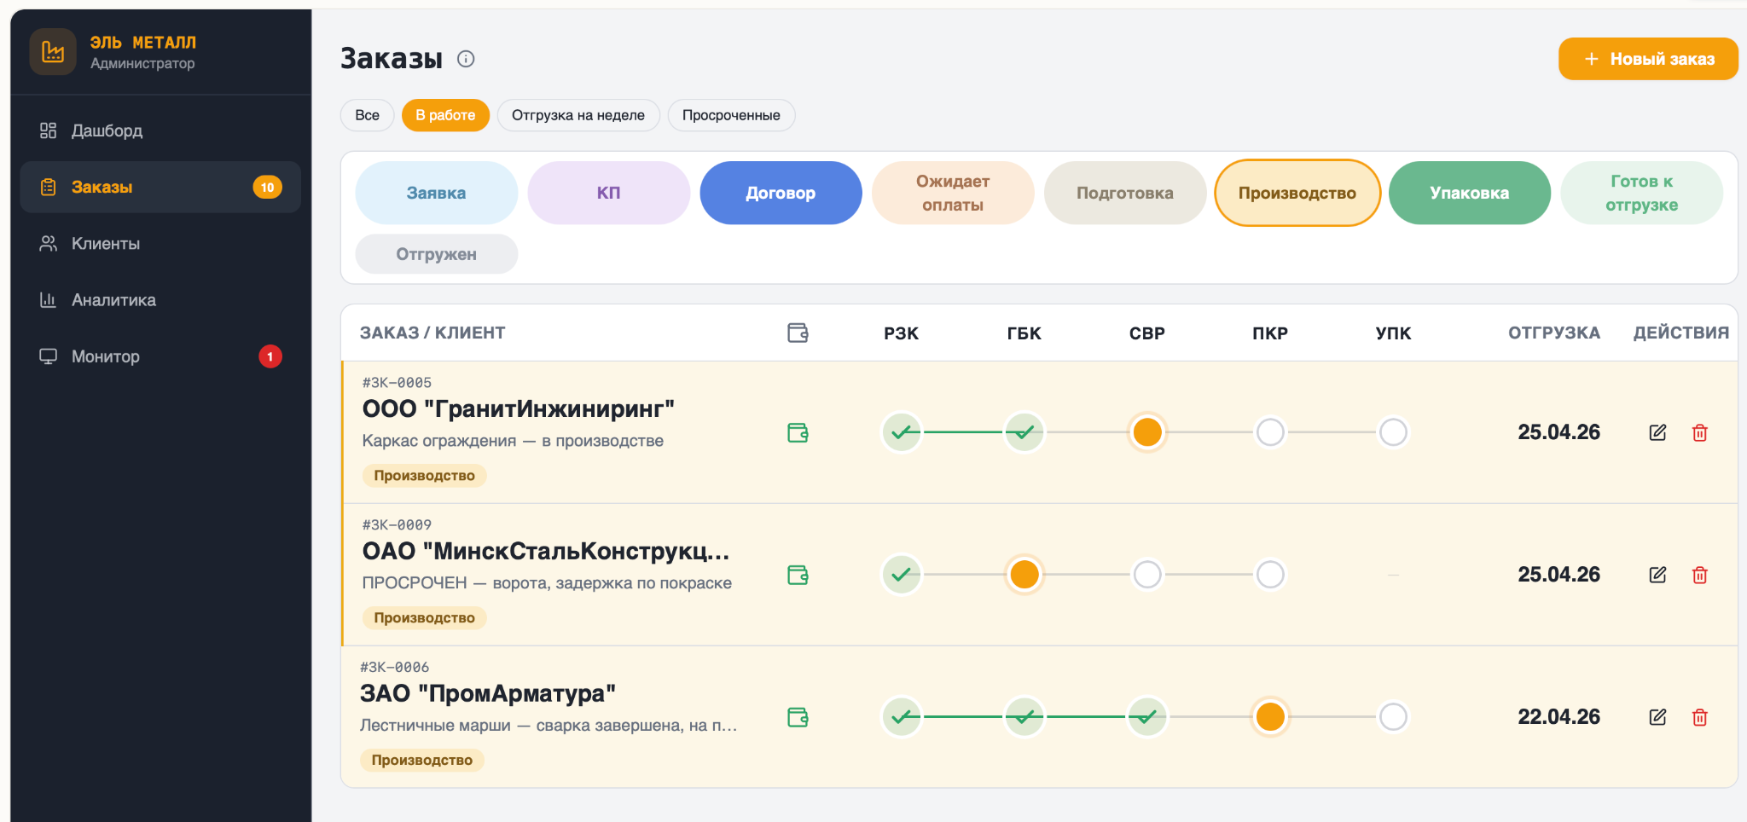Open the ОАО "МинскСтальКонструкц..." order
Image resolution: width=1747 pixels, height=822 pixels.
546,552
